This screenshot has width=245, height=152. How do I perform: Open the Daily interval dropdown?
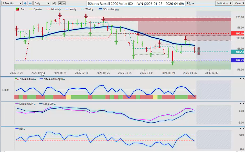[x=41, y=3]
